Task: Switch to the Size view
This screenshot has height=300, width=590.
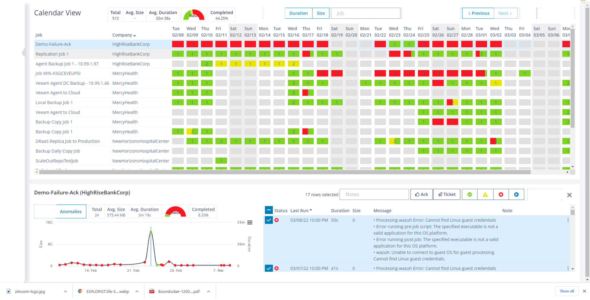Action: tap(321, 13)
